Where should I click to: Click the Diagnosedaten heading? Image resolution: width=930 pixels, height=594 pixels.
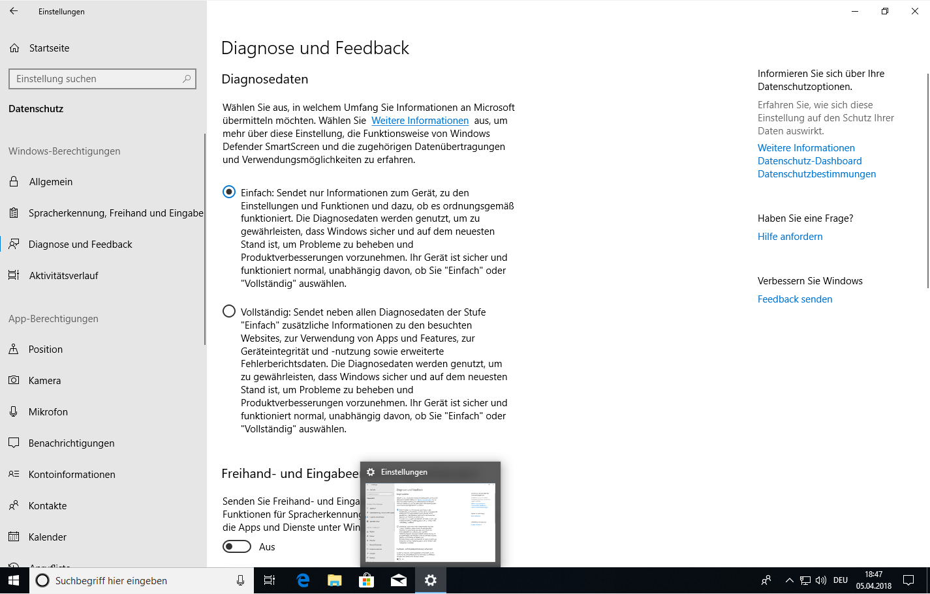pyautogui.click(x=265, y=79)
